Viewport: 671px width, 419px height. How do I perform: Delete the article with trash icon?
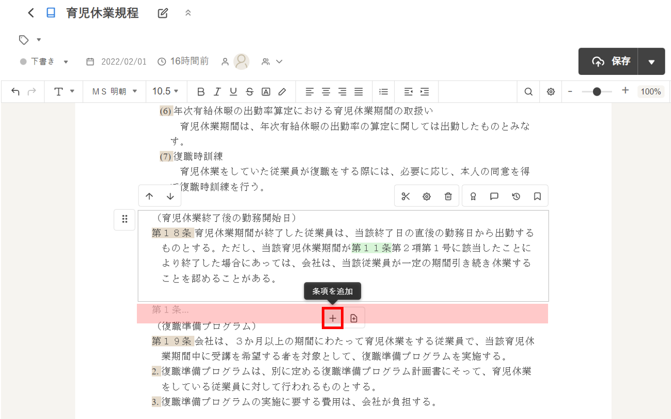448,196
